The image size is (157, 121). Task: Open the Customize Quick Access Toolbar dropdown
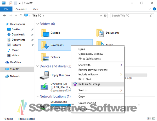(x=20, y=3)
